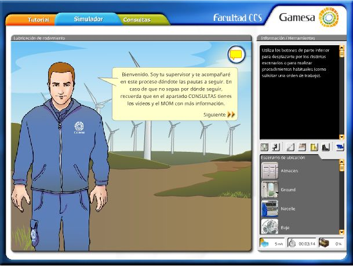Click the scenario list scrollbar thumb

[x=341, y=167]
